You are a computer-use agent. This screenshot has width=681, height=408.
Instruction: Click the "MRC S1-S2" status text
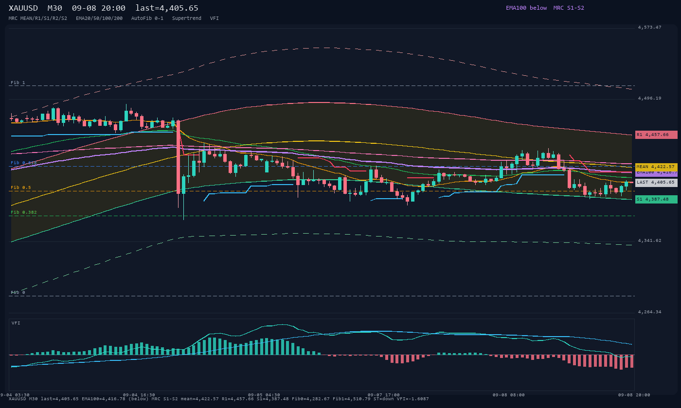click(x=569, y=8)
